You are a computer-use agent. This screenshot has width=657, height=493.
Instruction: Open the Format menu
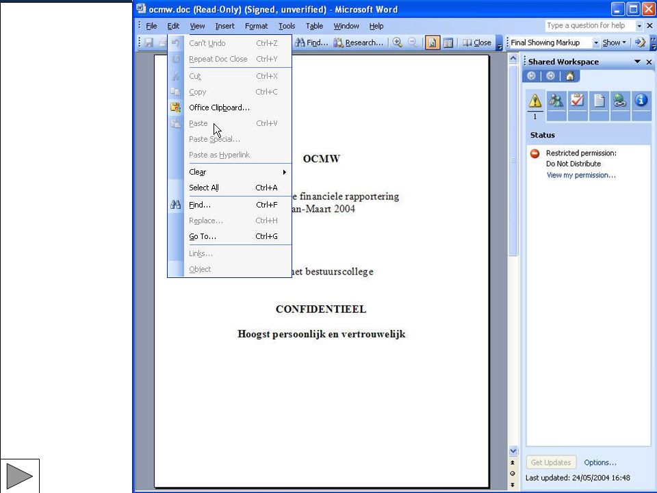point(256,26)
